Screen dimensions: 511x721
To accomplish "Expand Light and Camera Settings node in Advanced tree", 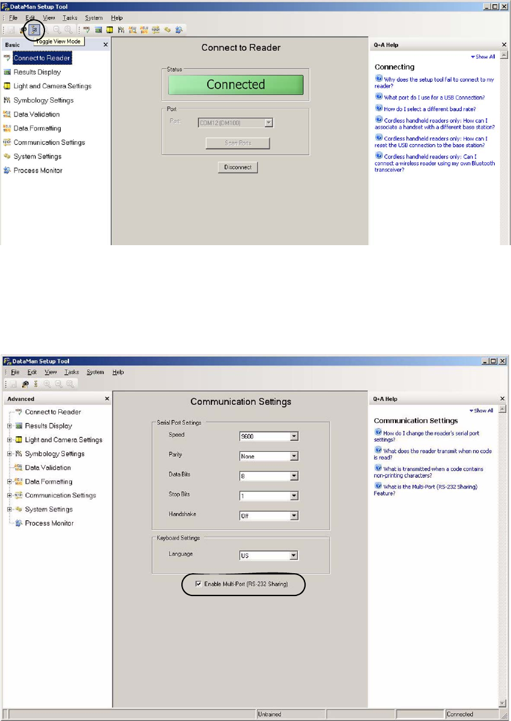I will pyautogui.click(x=10, y=440).
